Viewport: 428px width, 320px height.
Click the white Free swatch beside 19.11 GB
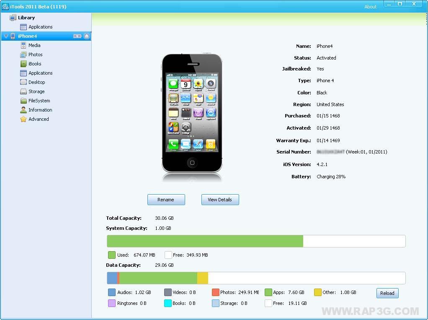click(268, 303)
